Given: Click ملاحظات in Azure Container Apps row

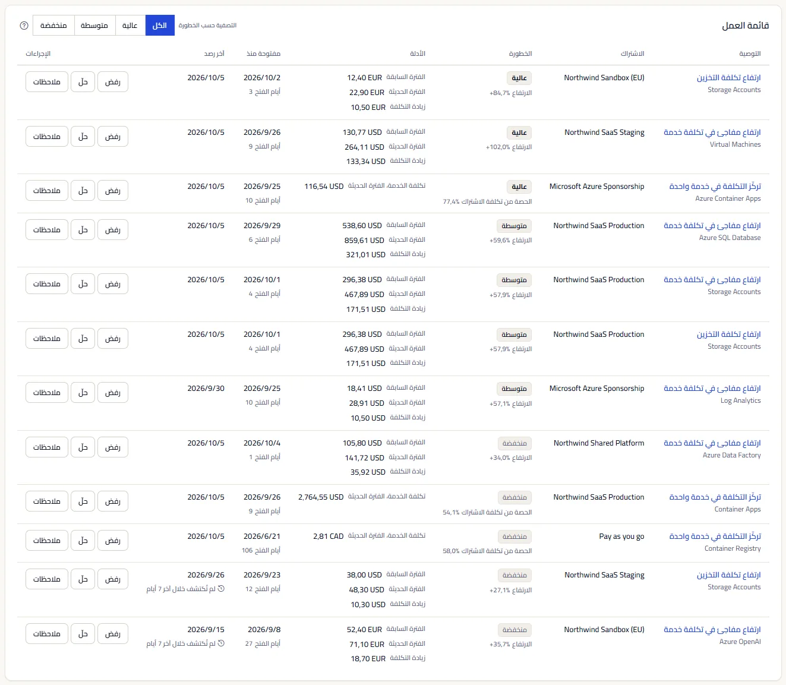Looking at the screenshot, I should (47, 191).
